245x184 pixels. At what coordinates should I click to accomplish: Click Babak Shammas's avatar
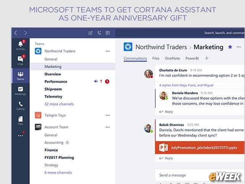[149, 128]
